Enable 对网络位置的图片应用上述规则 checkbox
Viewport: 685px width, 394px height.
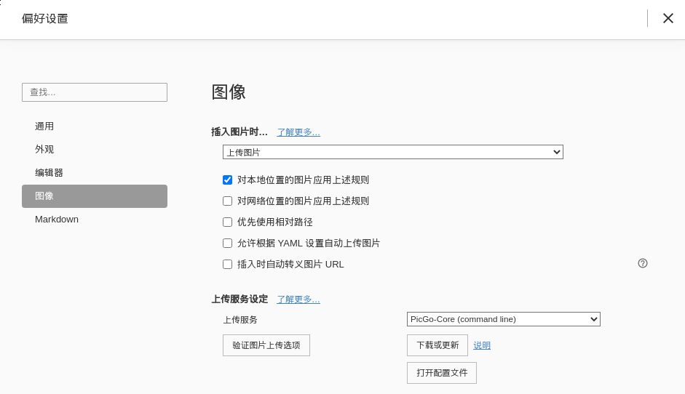point(228,201)
